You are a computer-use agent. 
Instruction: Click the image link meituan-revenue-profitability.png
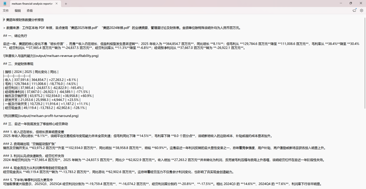click(51, 56)
